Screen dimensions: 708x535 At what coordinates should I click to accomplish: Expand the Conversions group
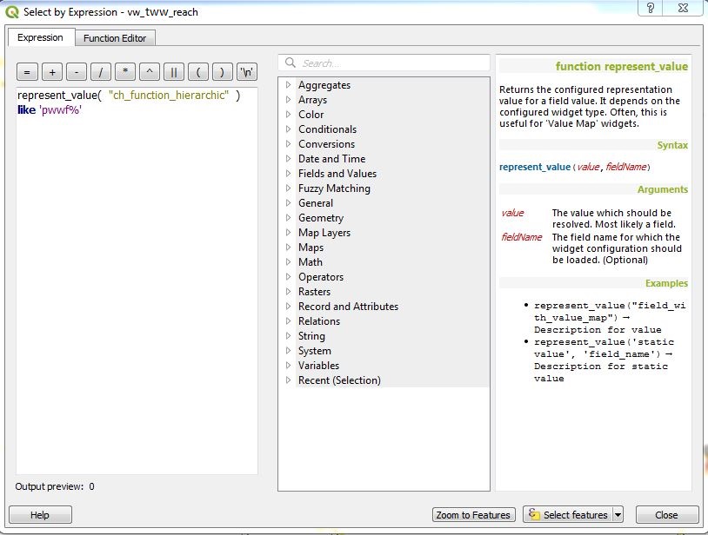coord(288,144)
